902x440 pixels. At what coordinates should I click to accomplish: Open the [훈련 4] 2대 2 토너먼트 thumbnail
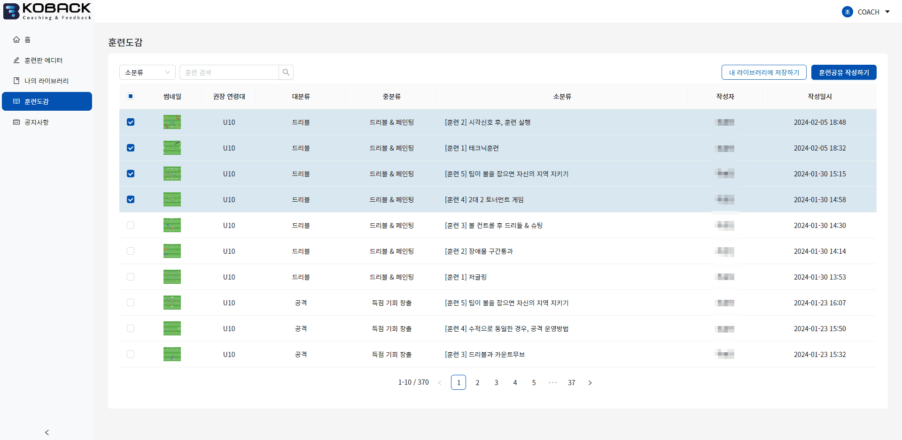coord(172,199)
